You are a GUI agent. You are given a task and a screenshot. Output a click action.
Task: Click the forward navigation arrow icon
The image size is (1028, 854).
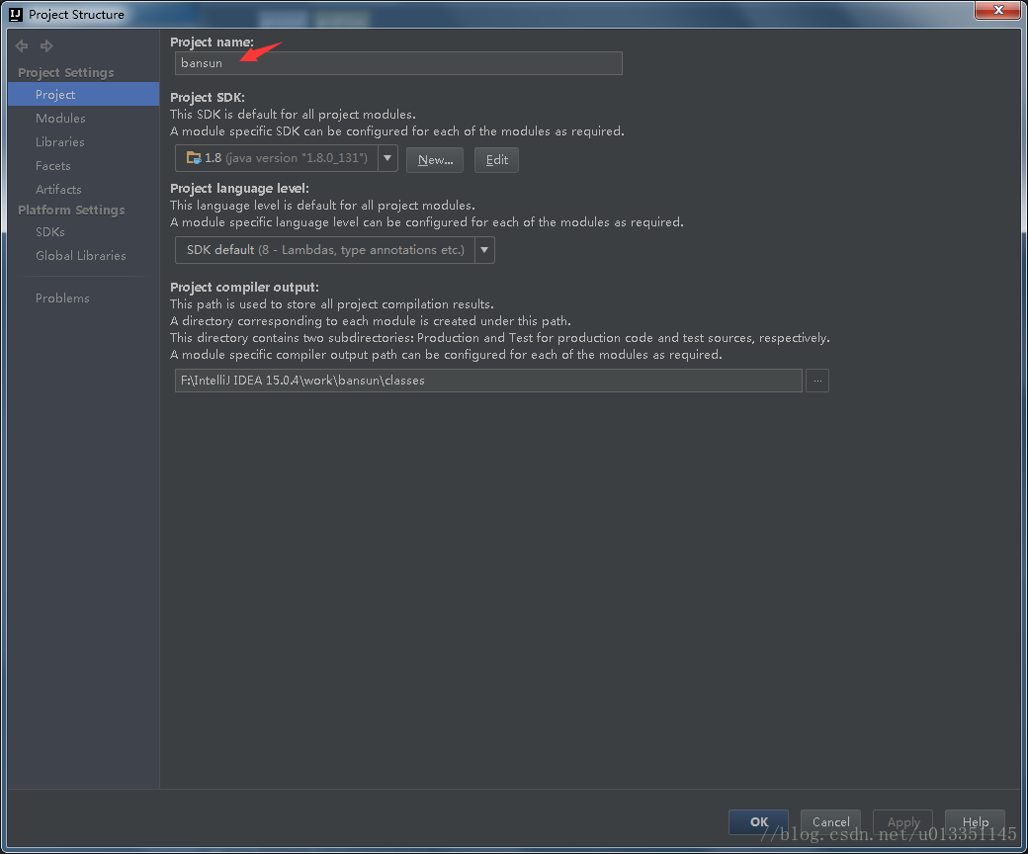pos(46,45)
